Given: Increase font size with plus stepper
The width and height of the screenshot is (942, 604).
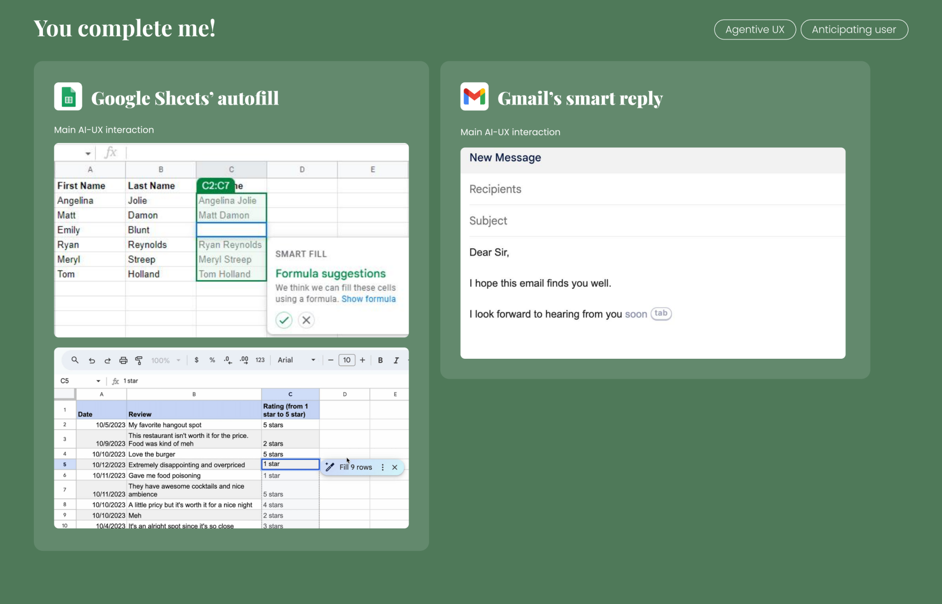Looking at the screenshot, I should (x=362, y=360).
